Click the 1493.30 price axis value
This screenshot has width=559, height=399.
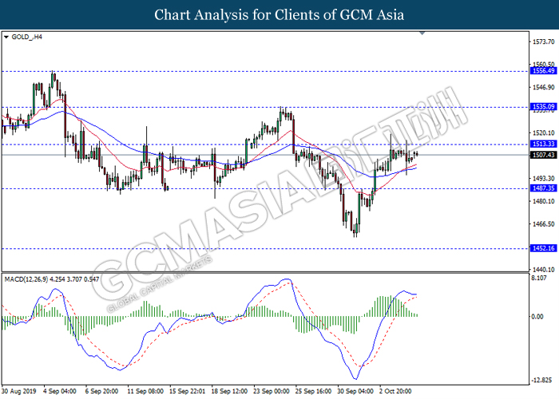coord(543,178)
